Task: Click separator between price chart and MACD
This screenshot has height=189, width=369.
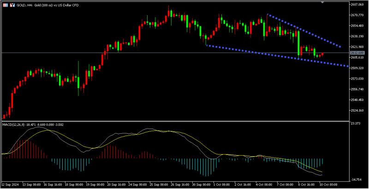Action: (175, 121)
